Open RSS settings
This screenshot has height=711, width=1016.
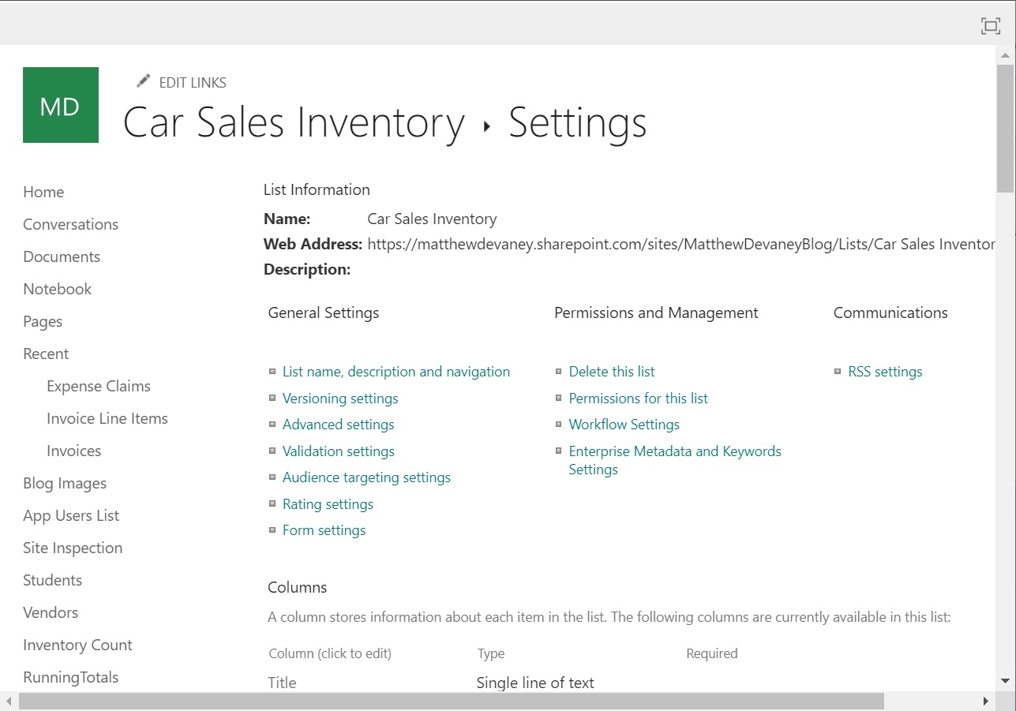885,371
